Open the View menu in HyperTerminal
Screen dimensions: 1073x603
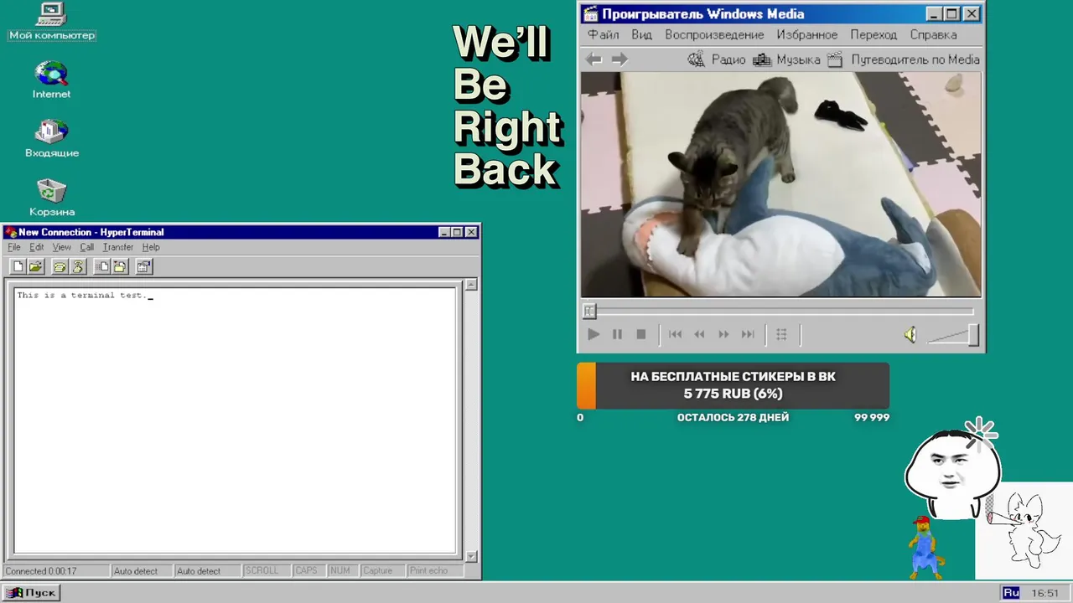pos(62,247)
